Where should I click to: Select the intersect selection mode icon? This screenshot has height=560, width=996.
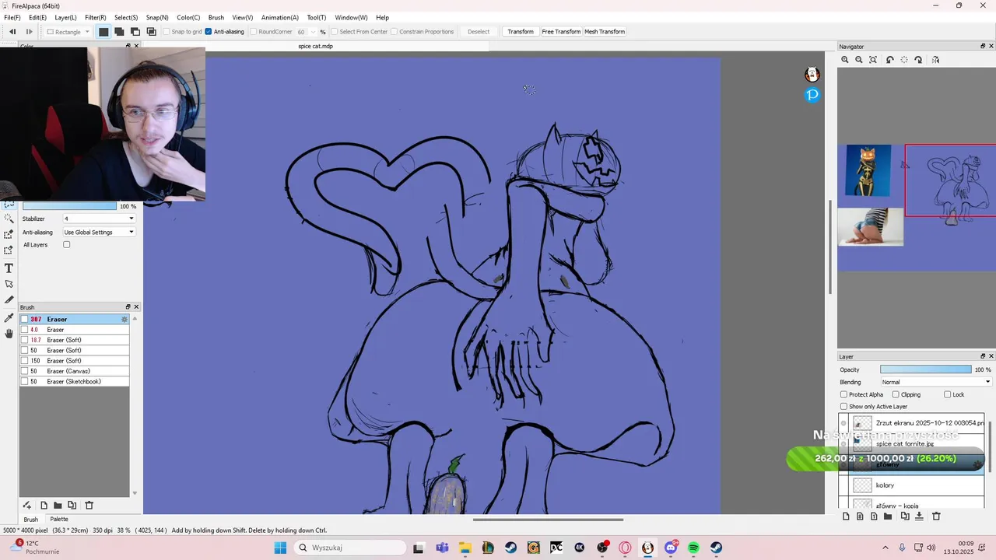coord(152,32)
